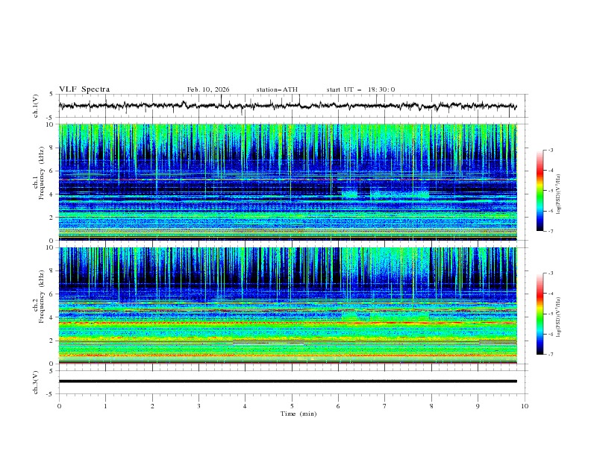Click the "-5" tick on ch.3(V) axis
Viewport: 591px width, 456px height.
coord(51,394)
